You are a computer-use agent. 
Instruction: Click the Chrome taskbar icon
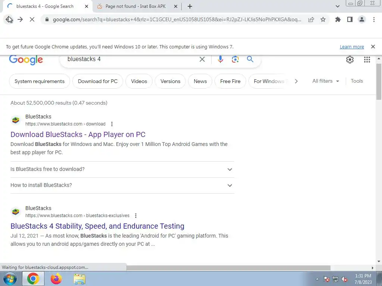point(33,279)
